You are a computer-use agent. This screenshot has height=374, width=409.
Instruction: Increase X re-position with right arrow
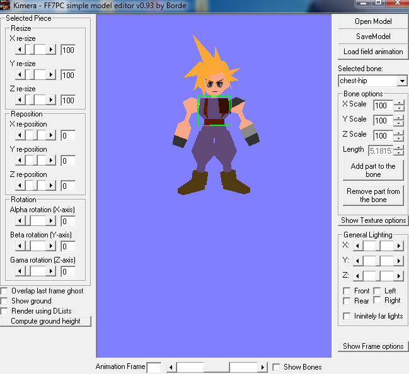(x=51, y=135)
